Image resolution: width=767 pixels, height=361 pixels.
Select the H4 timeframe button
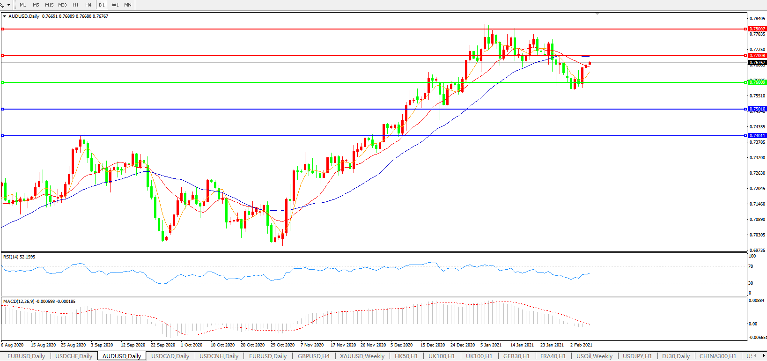click(x=88, y=5)
